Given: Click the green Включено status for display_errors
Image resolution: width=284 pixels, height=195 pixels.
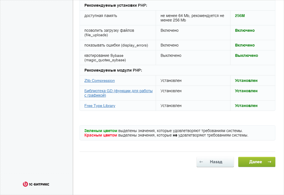Looking at the screenshot, I should 245,45.
